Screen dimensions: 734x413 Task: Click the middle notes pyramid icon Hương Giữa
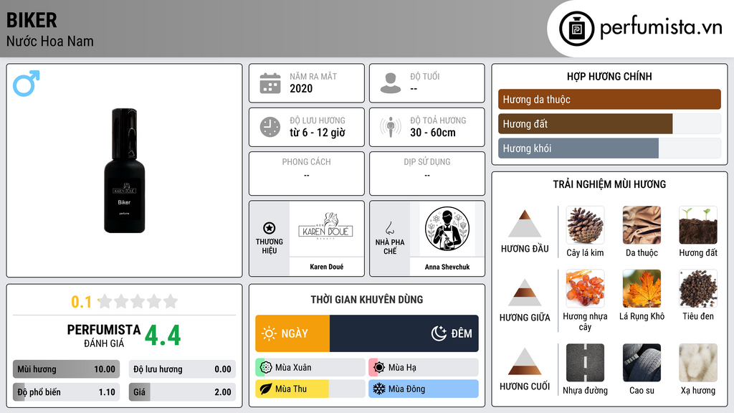(x=525, y=293)
